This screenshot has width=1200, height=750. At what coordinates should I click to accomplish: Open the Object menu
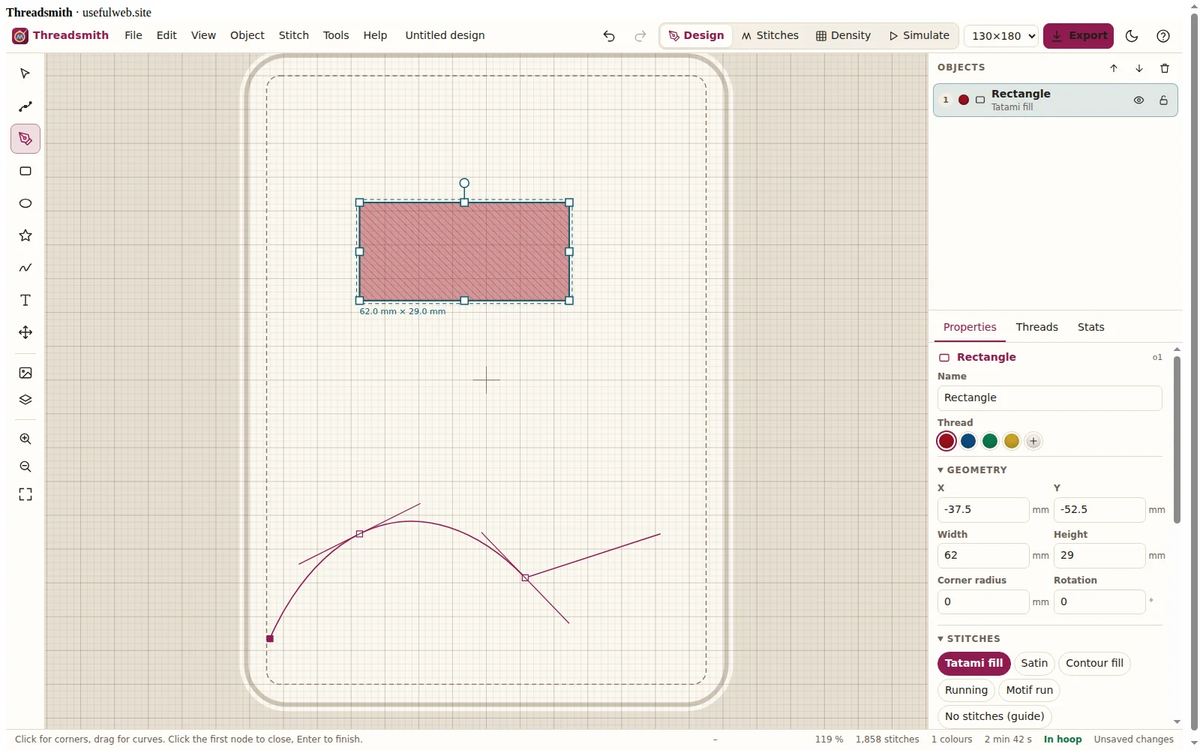coord(247,35)
